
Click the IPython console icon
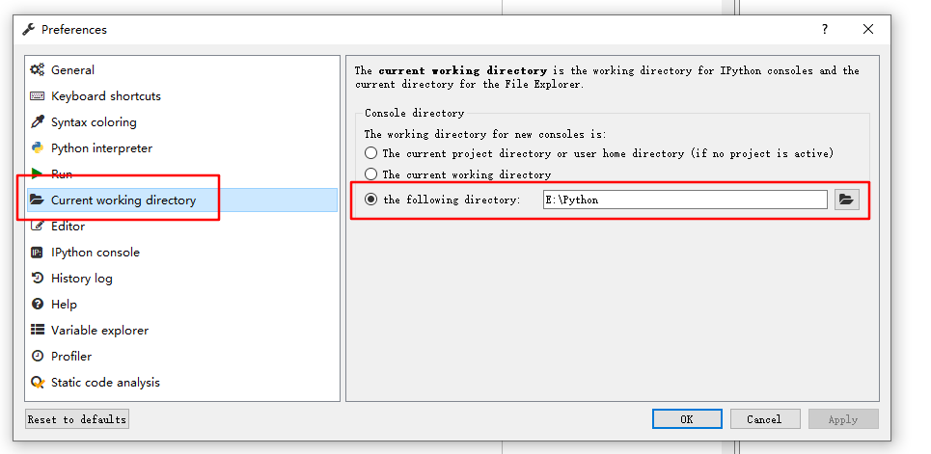point(38,253)
